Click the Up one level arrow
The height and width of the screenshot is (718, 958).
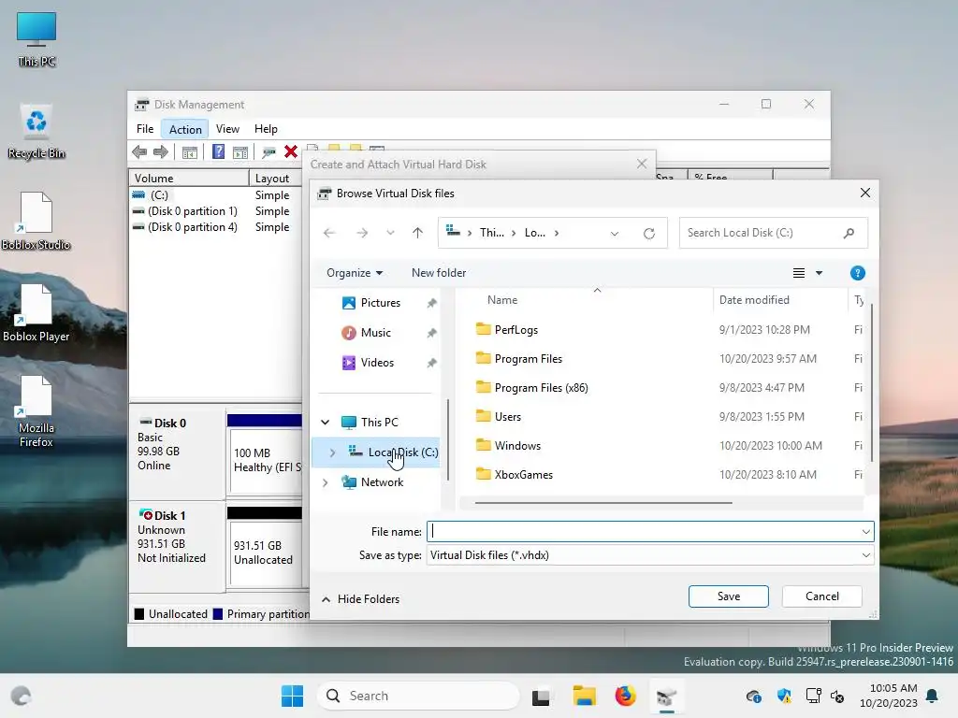coord(417,233)
